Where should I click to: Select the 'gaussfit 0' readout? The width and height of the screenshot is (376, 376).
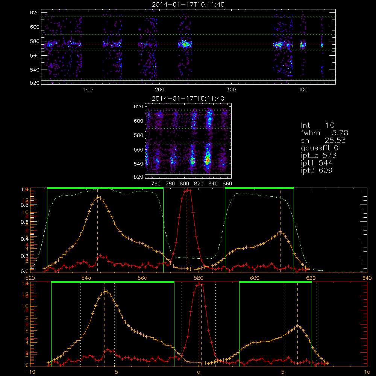click(x=319, y=148)
